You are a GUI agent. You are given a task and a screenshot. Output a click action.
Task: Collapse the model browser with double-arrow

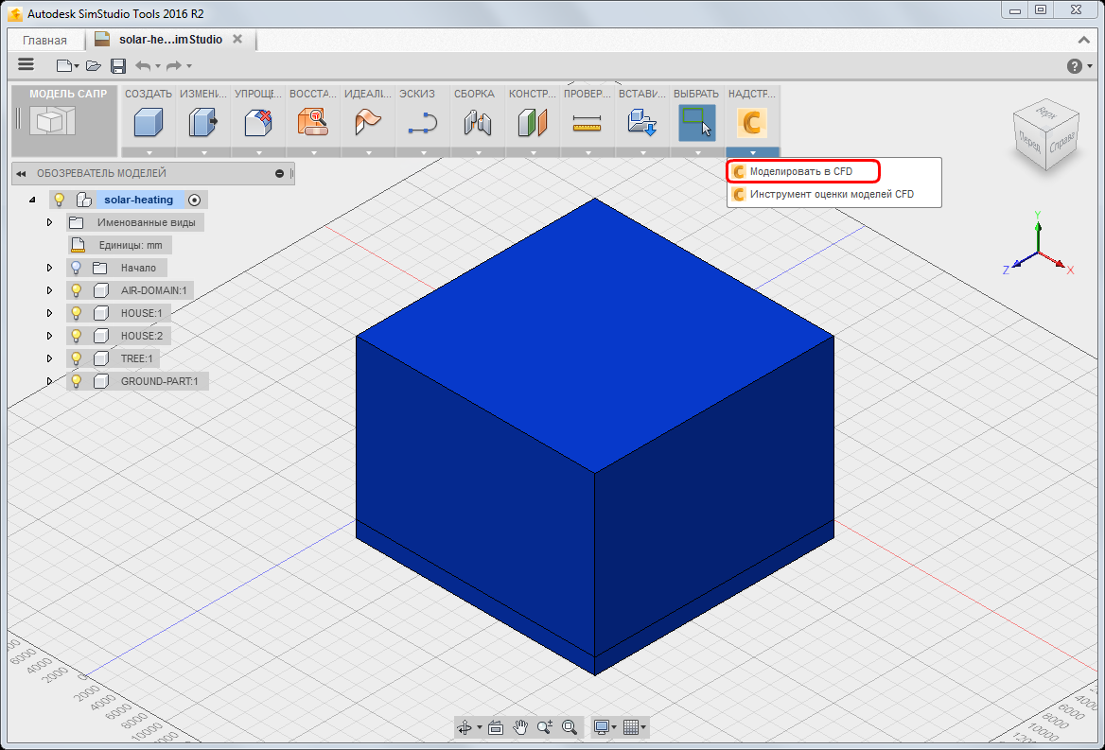pos(21,173)
